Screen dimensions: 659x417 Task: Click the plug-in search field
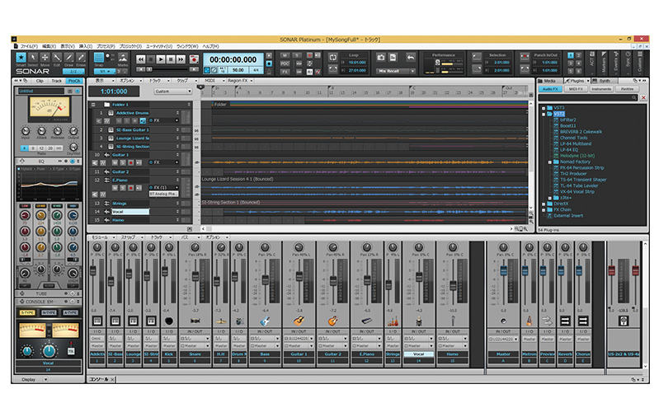tap(588, 98)
